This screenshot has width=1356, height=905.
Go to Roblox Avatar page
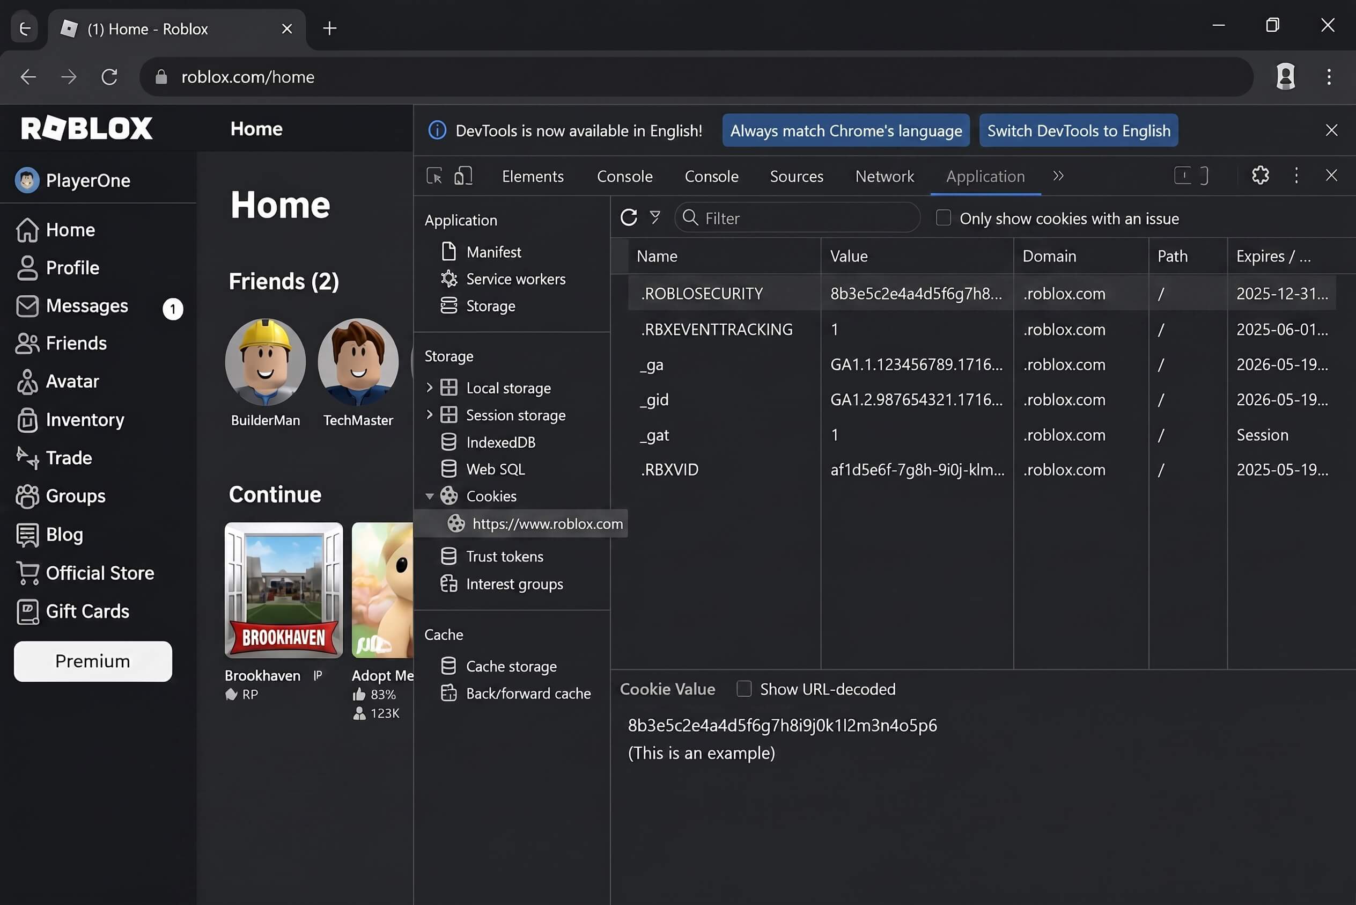(58, 381)
